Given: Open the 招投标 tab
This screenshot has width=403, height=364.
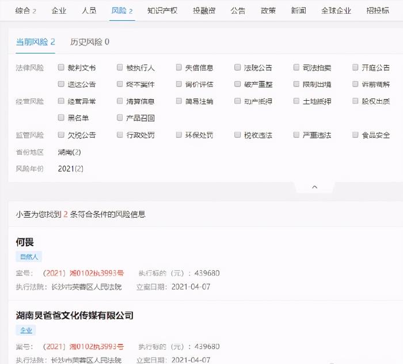Looking at the screenshot, I should coord(377,10).
